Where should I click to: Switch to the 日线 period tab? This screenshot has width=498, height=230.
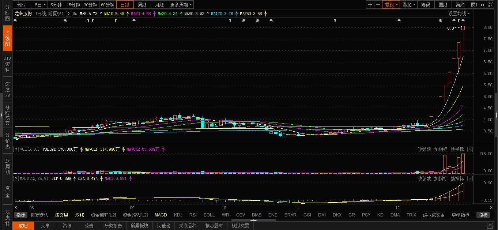pyautogui.click(x=125, y=5)
